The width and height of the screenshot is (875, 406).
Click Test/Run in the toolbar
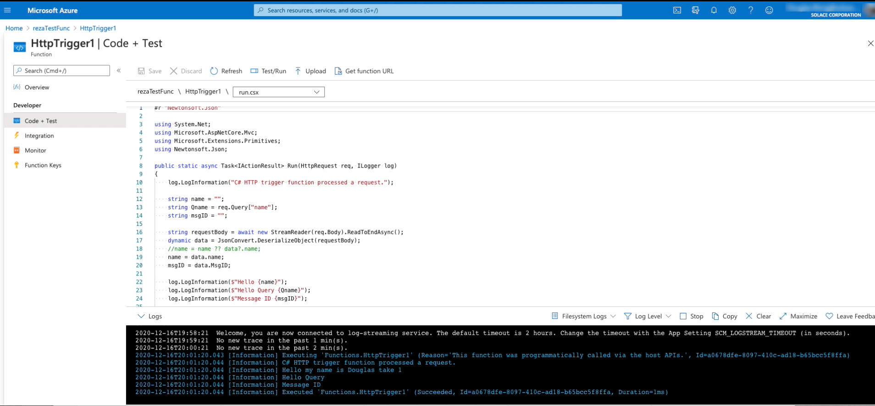[x=268, y=71]
